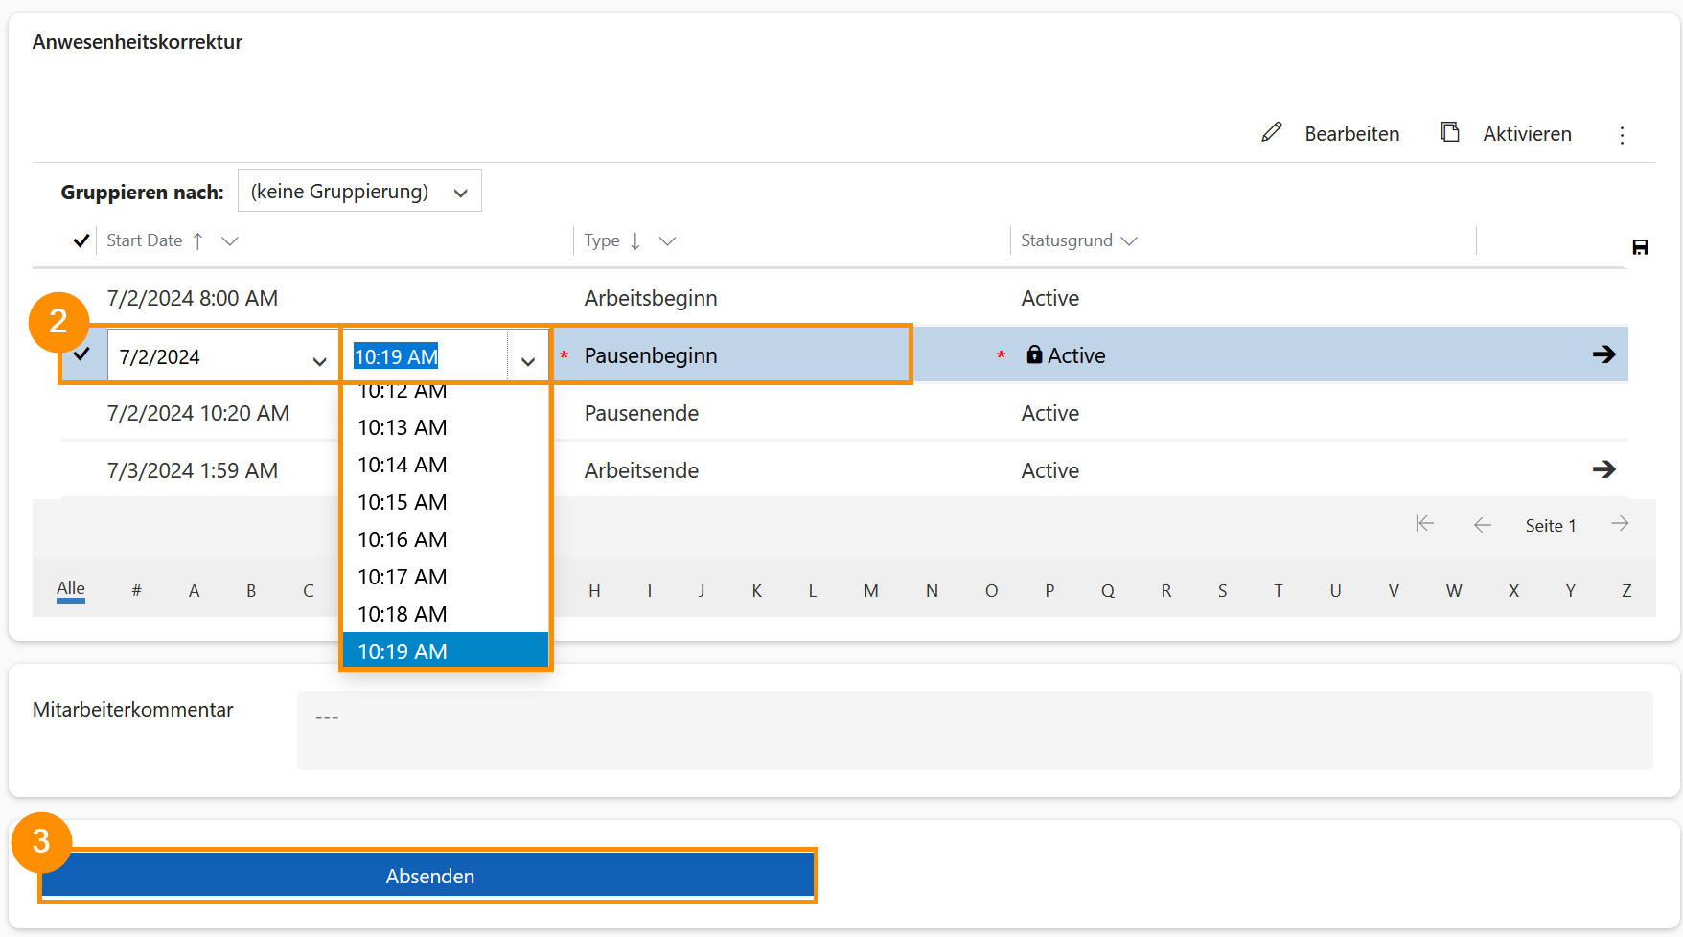Viewport: 1683px width, 937px height.
Task: Click the Mitarbeiterkommentar text field
Action: pos(974,730)
